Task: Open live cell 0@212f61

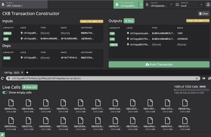Action: [150, 106]
